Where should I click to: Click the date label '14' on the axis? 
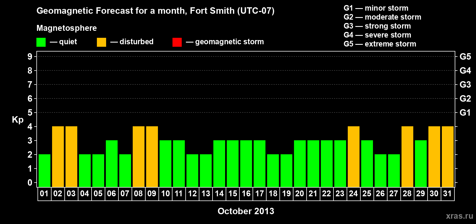click(x=219, y=194)
